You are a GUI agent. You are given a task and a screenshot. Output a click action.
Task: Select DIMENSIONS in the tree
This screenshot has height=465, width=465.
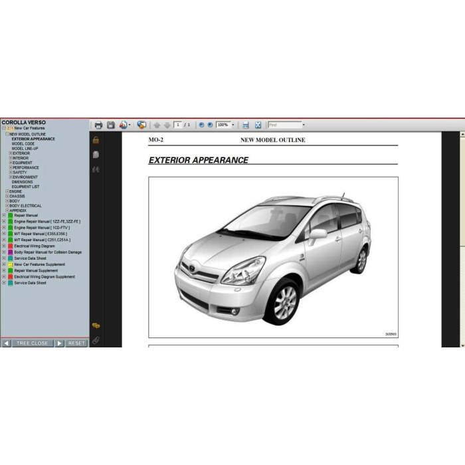click(22, 182)
